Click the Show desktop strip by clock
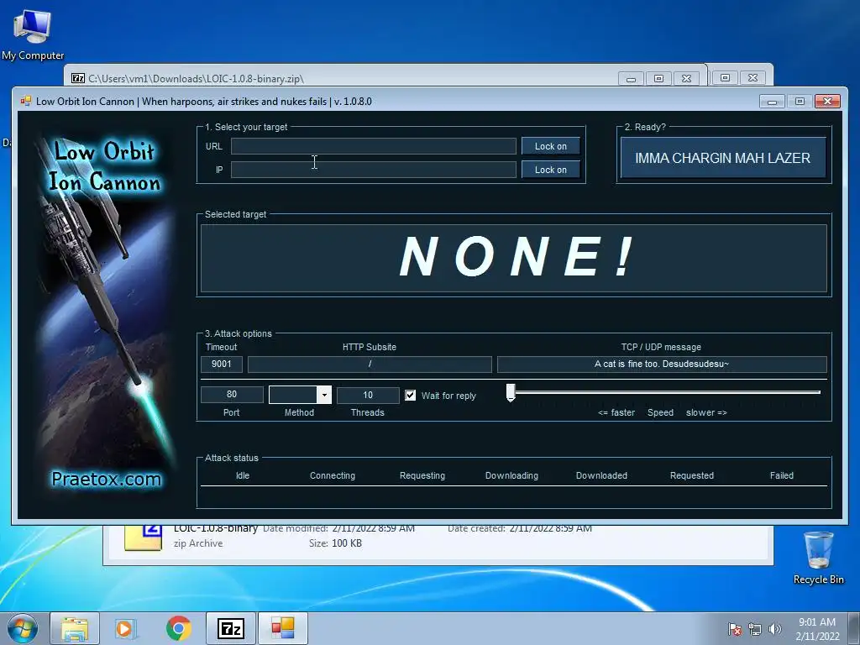The height and width of the screenshot is (645, 860). [x=854, y=628]
